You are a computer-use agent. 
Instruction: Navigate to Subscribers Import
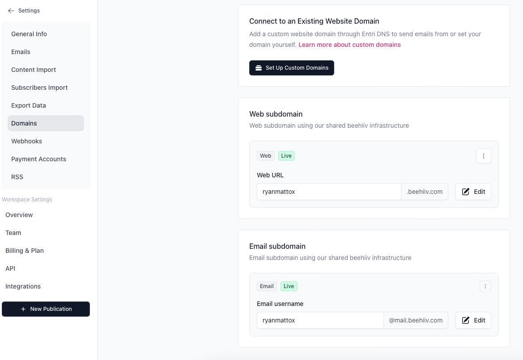pos(39,88)
